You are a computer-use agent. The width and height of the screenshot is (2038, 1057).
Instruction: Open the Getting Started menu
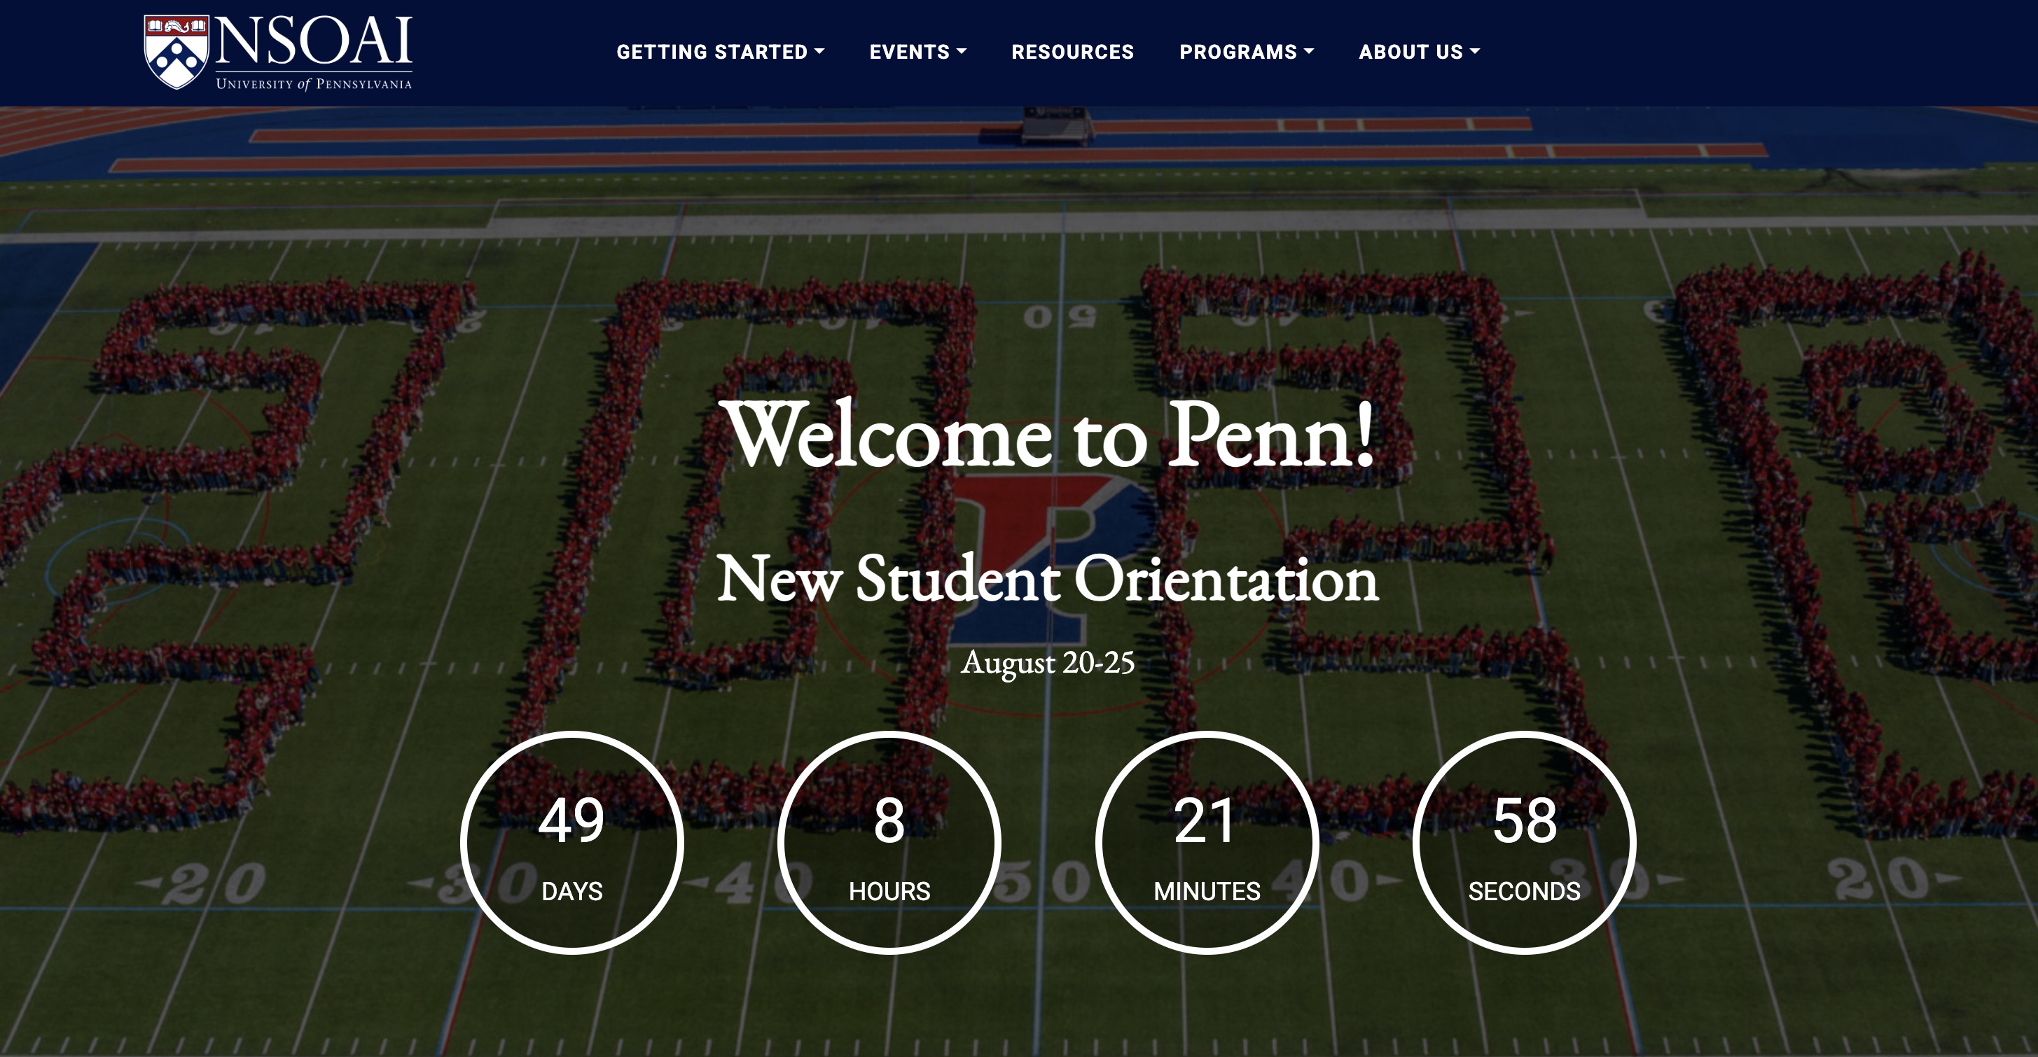click(720, 52)
